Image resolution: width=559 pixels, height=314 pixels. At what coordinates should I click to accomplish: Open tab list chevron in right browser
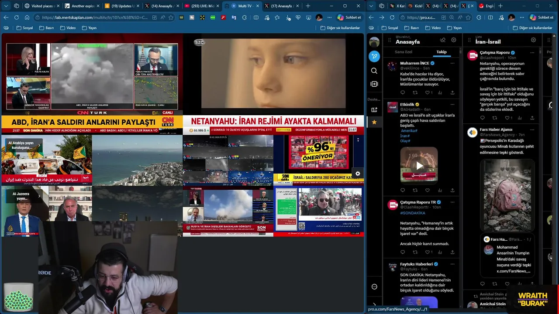[371, 6]
